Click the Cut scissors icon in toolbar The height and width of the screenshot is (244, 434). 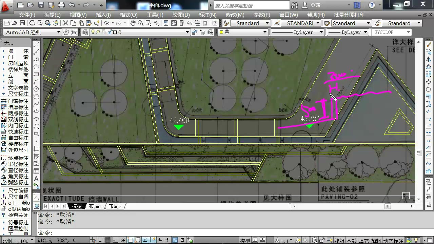(x=65, y=23)
